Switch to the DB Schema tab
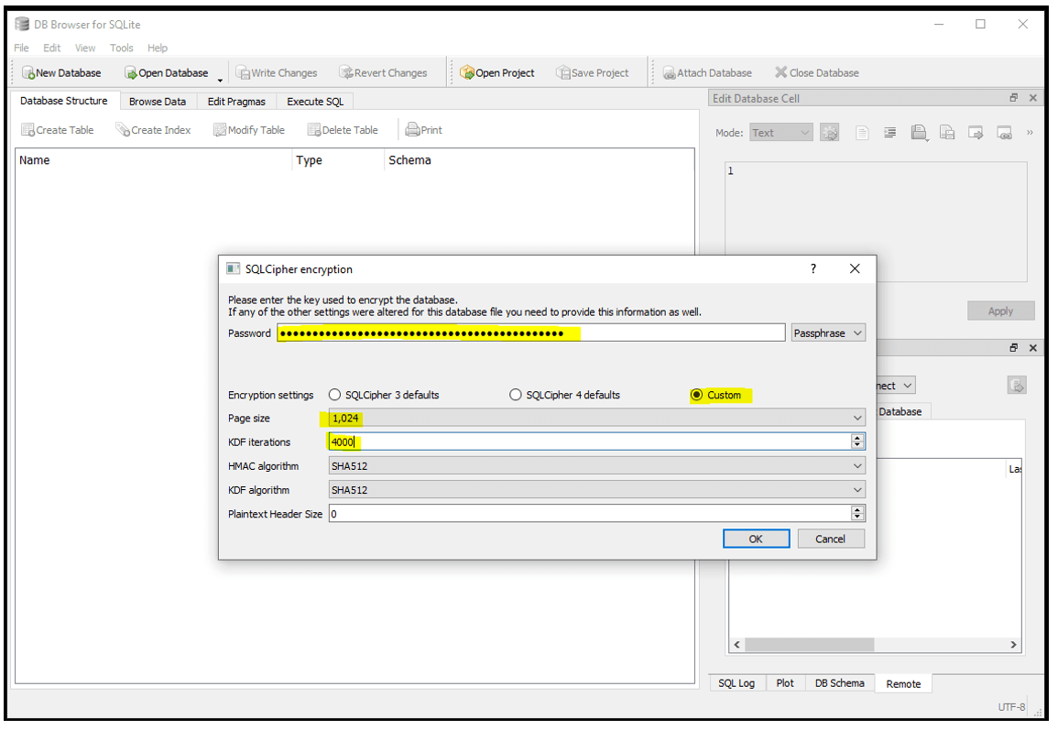1058x730 pixels. click(839, 683)
